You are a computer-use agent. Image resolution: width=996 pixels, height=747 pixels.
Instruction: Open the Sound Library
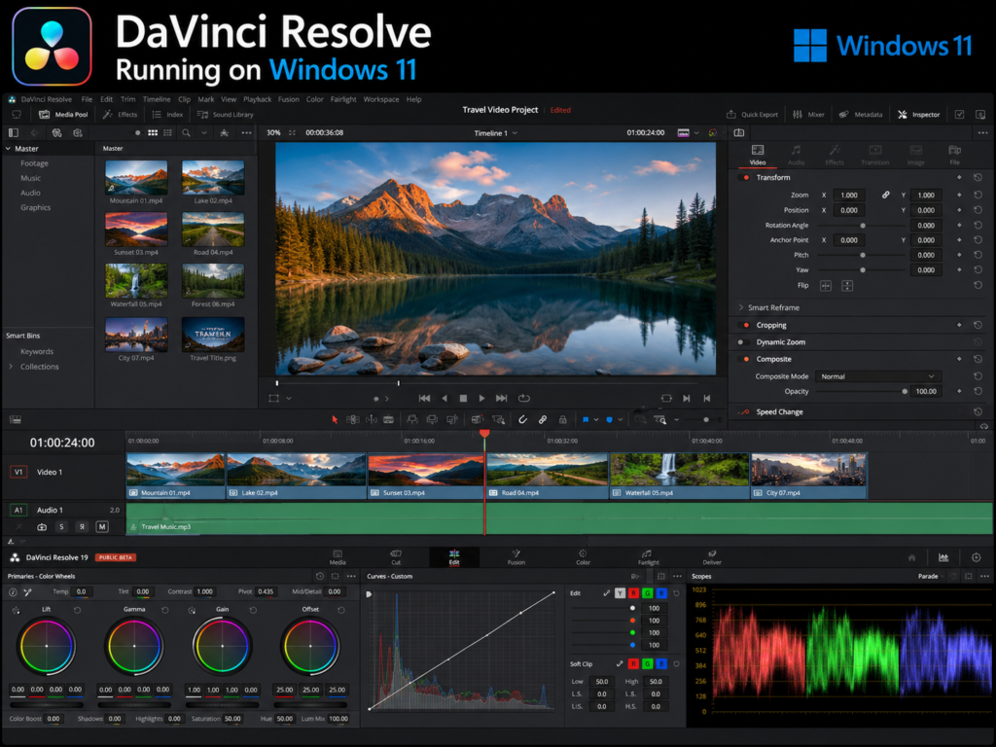tap(226, 115)
